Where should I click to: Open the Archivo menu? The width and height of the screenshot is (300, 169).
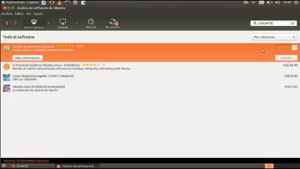(7, 14)
